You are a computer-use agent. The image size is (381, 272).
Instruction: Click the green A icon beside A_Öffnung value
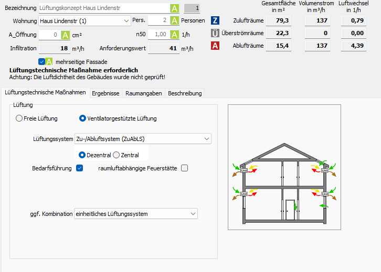point(66,35)
